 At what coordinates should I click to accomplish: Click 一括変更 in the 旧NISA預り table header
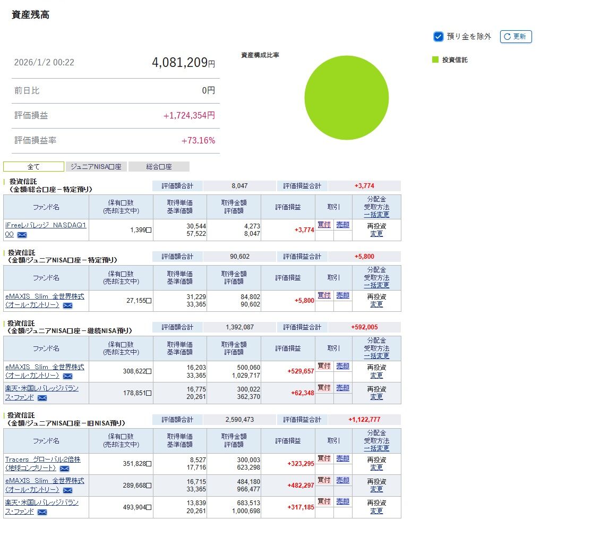[x=376, y=448]
